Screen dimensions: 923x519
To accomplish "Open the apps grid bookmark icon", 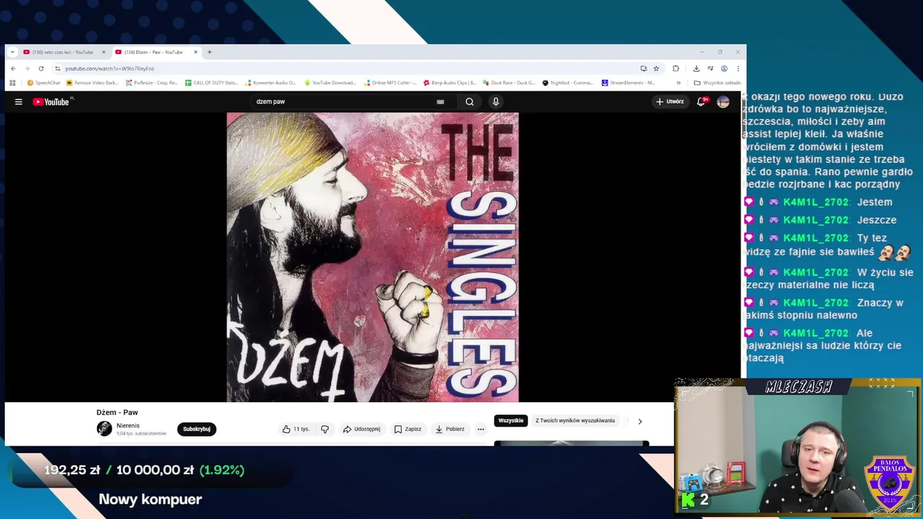I will (x=12, y=83).
